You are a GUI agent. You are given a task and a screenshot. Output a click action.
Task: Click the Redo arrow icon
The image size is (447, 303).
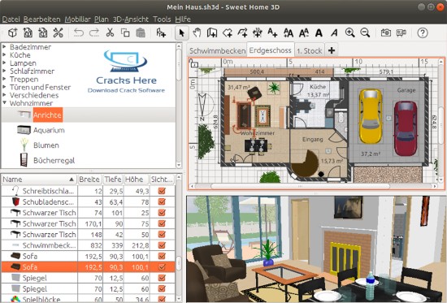point(94,32)
